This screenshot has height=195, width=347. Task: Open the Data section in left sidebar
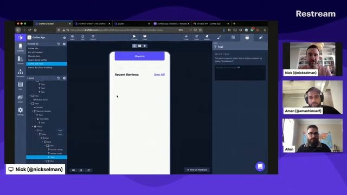(x=21, y=86)
